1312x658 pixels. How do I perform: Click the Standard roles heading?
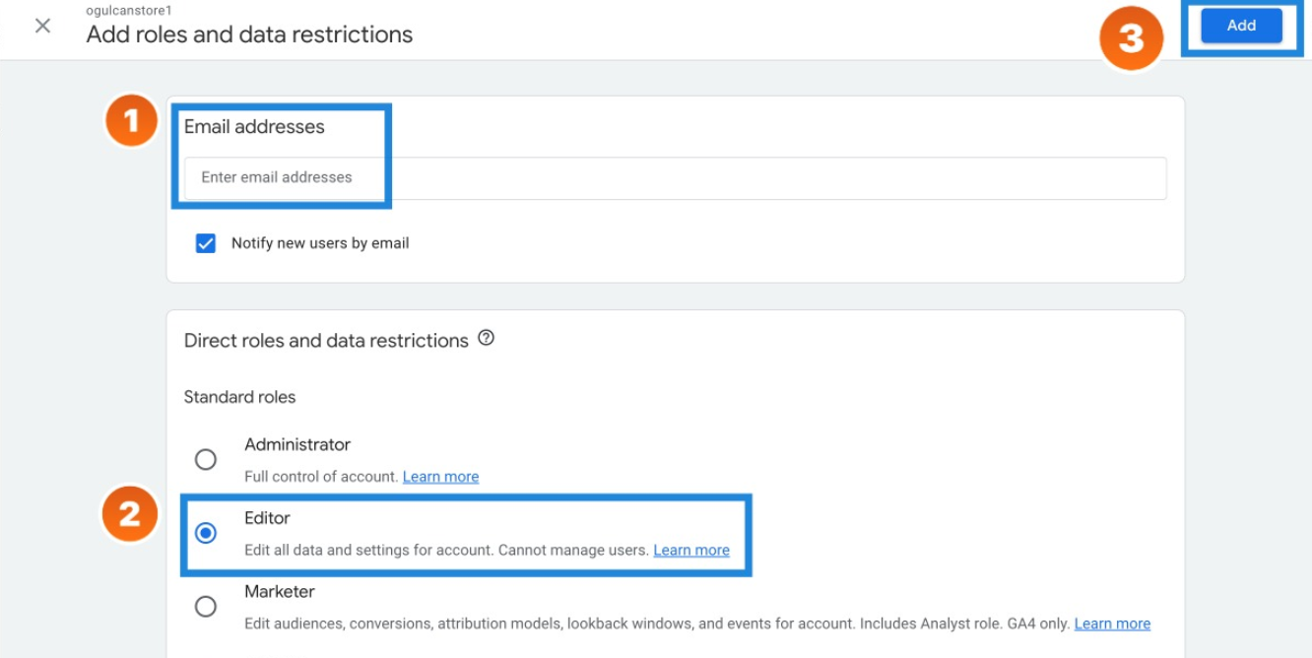239,397
